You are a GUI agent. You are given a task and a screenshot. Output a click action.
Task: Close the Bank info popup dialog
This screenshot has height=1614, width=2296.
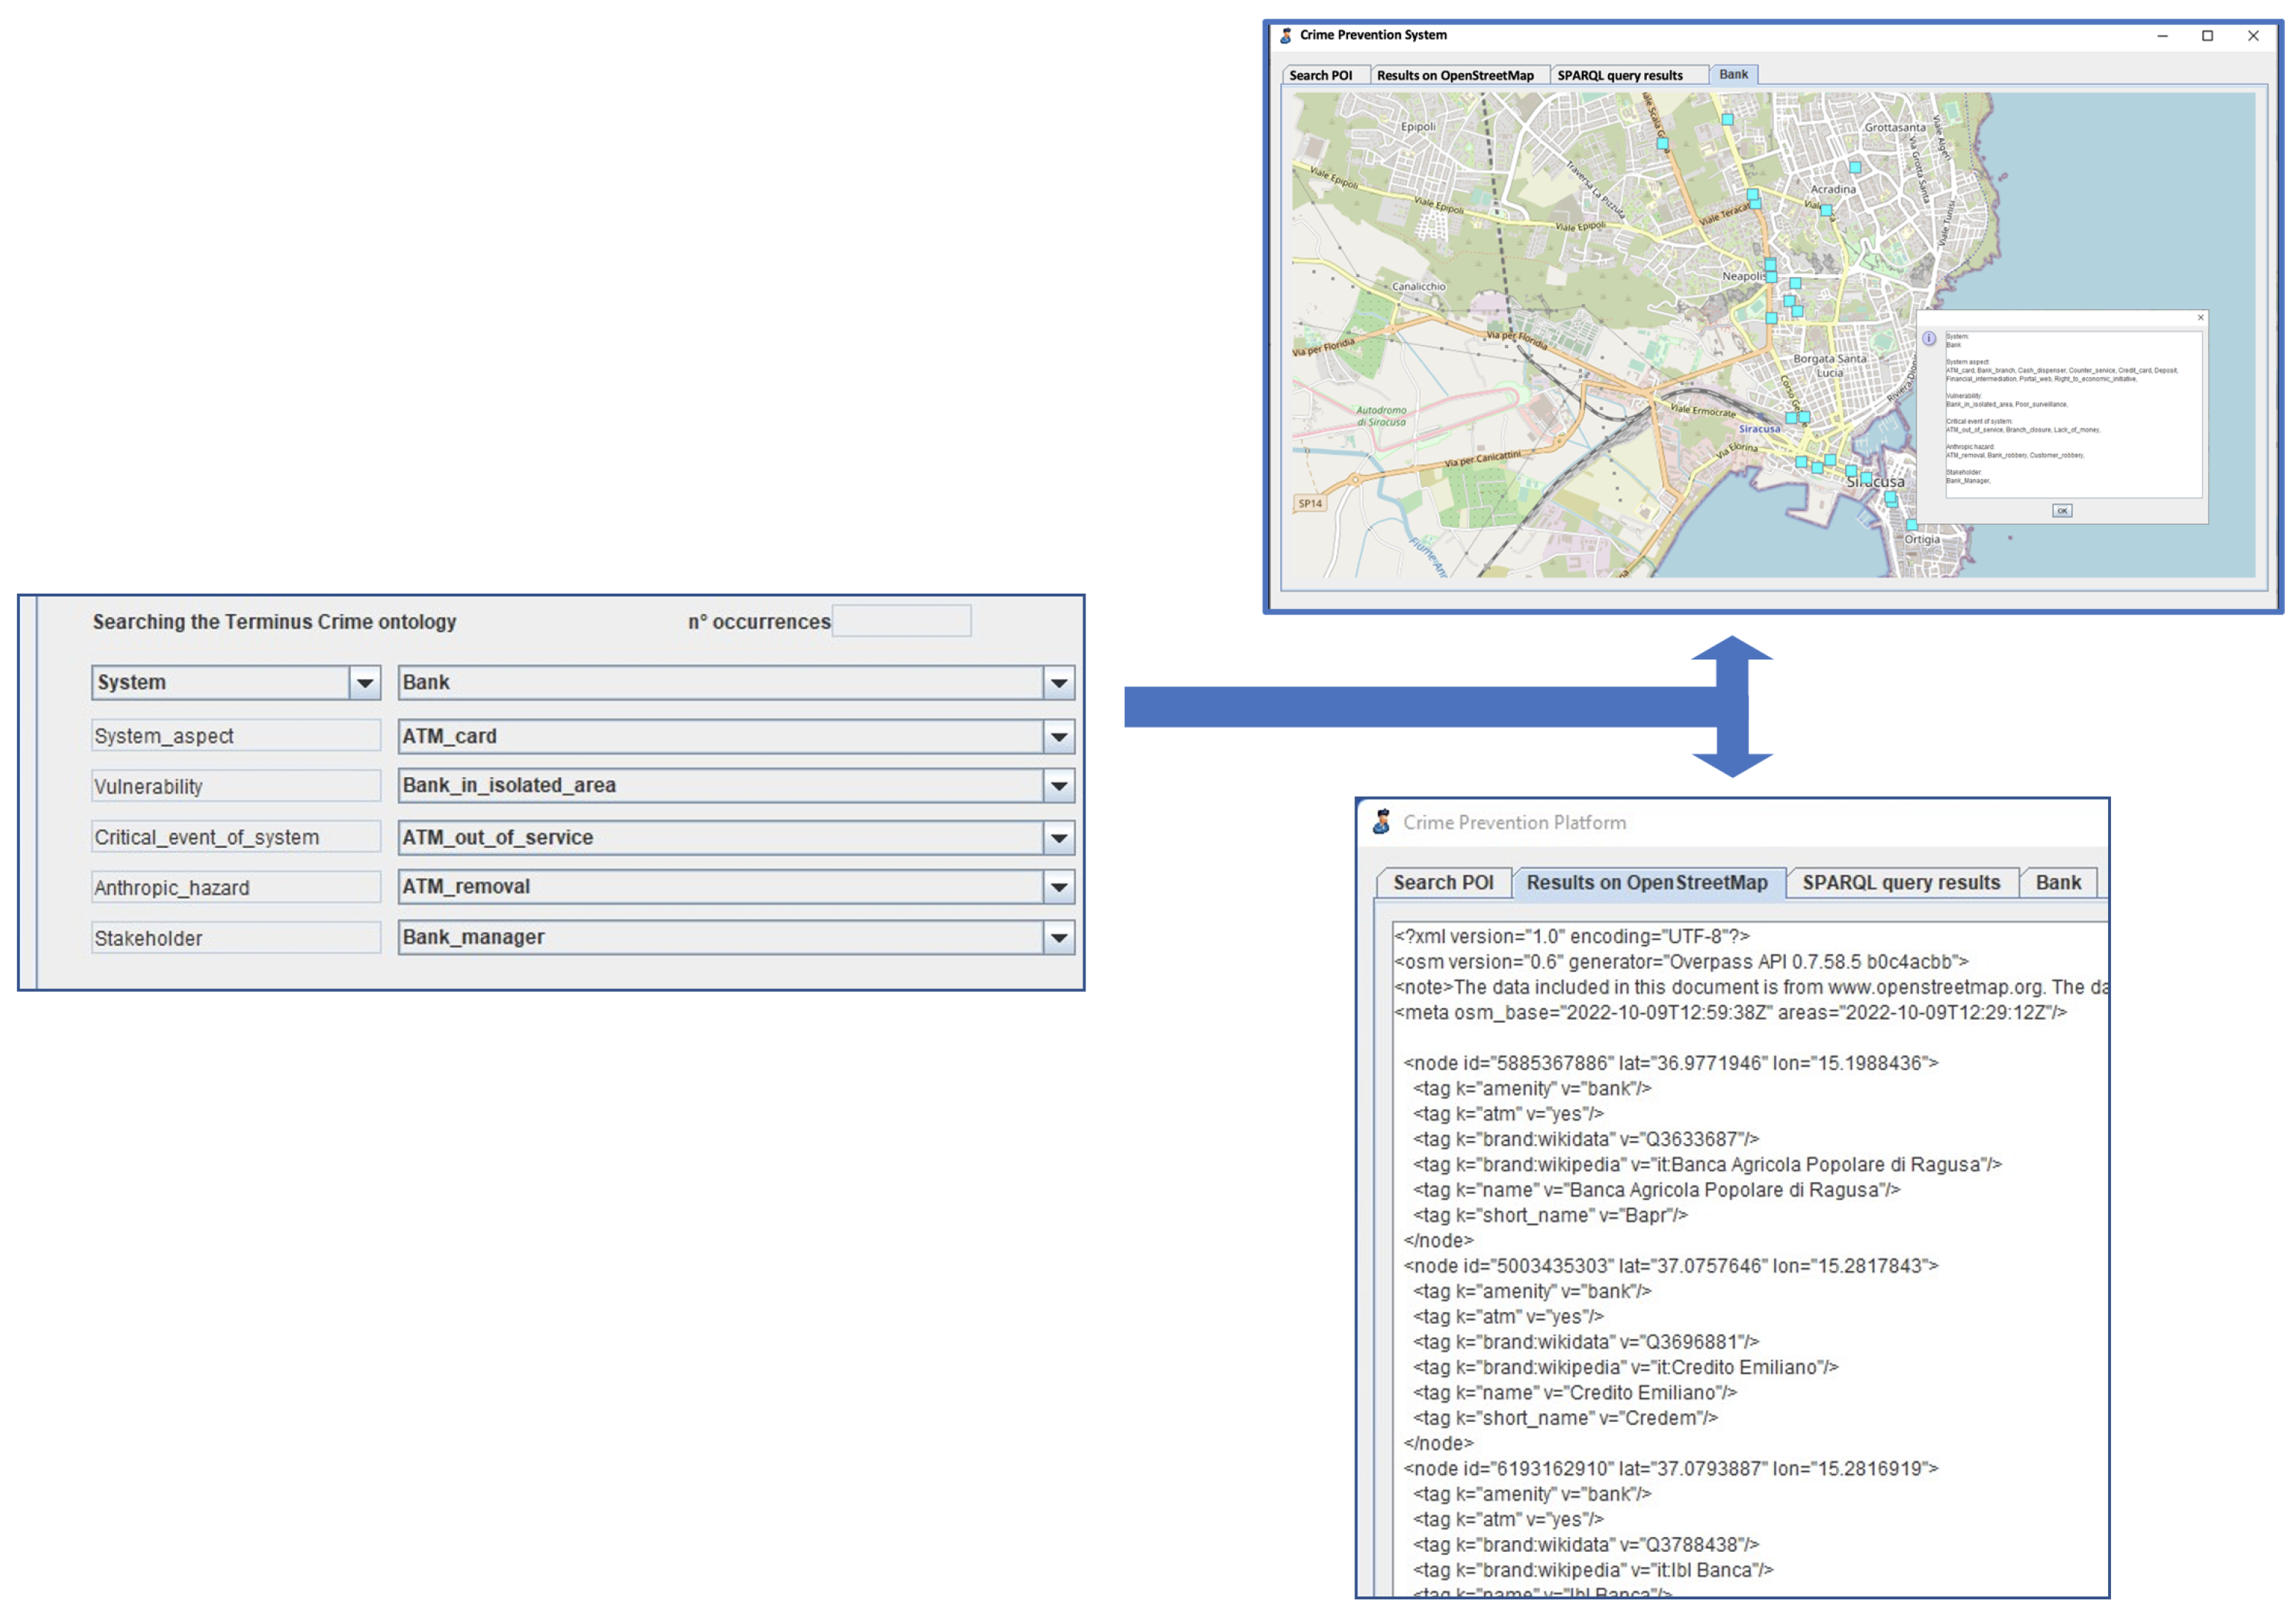[x=2200, y=317]
